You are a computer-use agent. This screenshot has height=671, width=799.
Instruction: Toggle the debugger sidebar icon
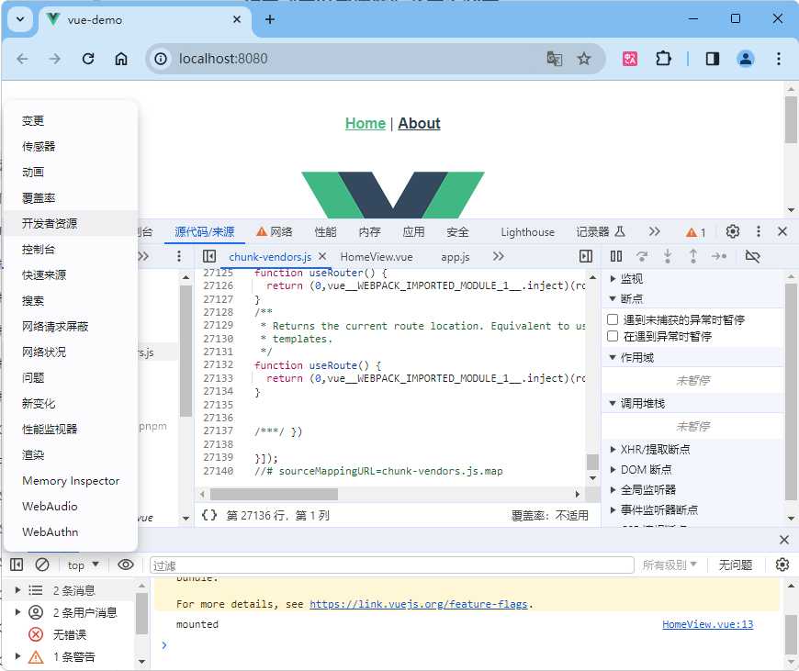[x=586, y=256]
